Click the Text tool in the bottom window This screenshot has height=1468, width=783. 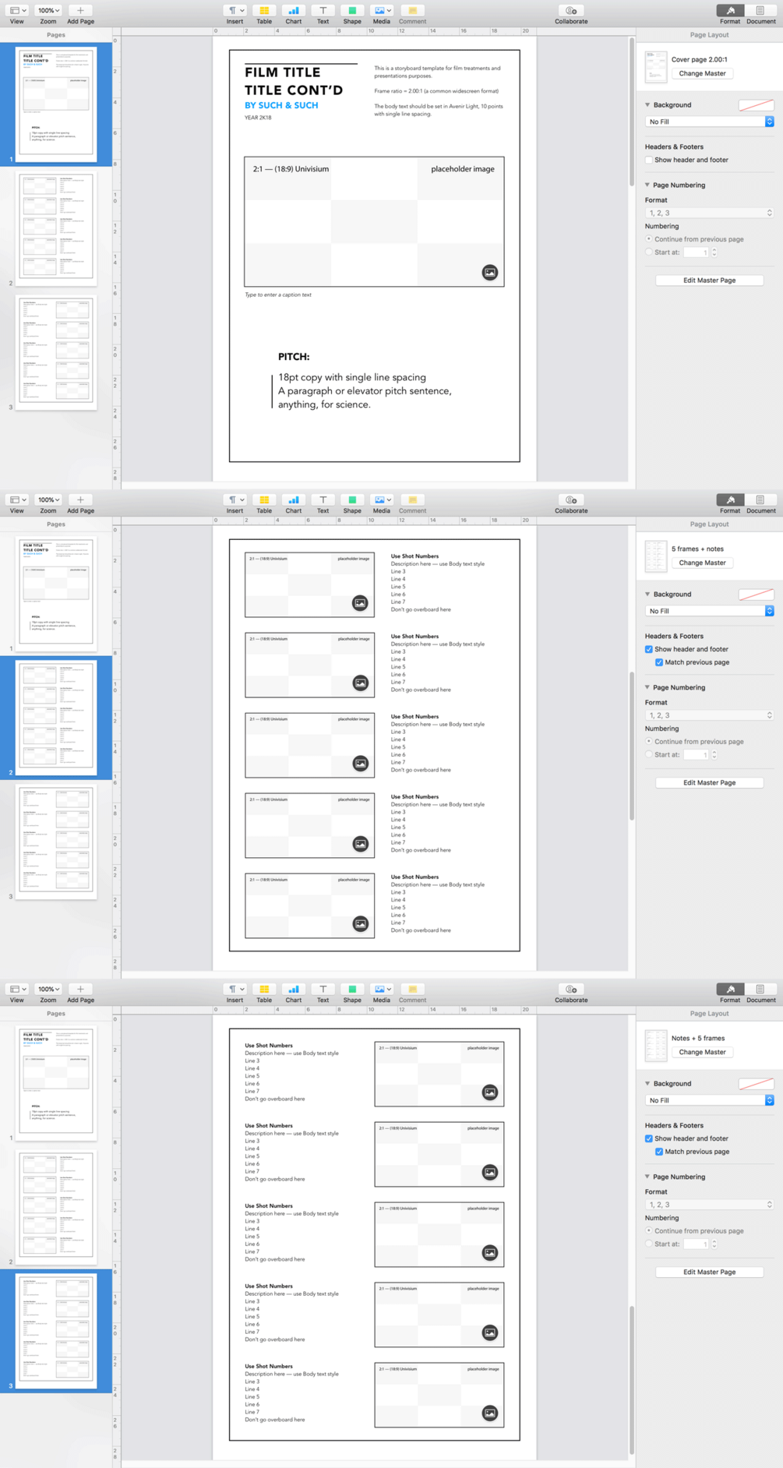323,990
